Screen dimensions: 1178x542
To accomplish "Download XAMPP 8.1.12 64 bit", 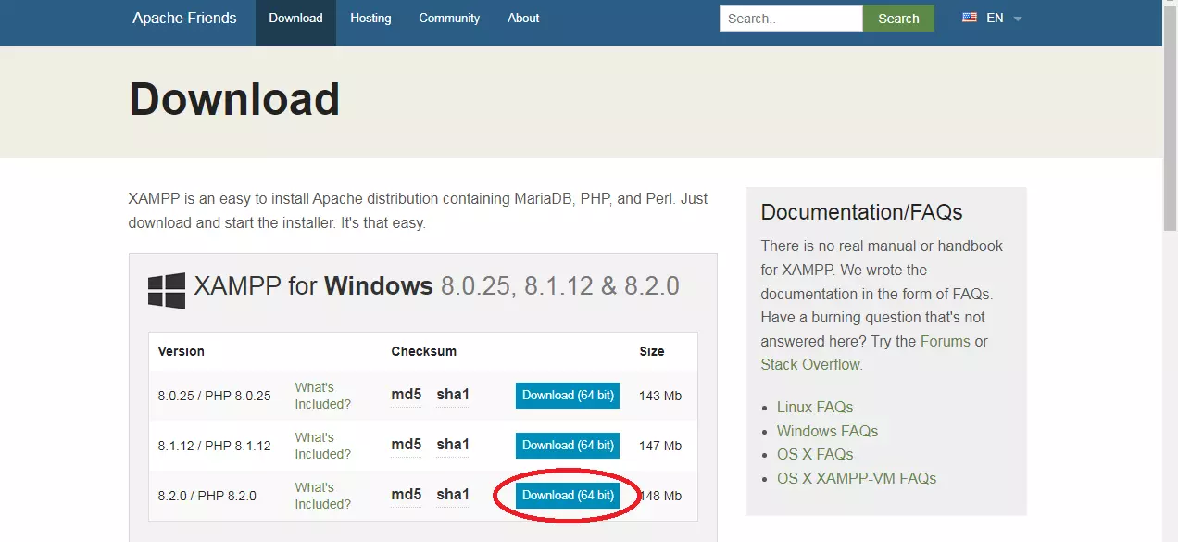I will [x=568, y=446].
